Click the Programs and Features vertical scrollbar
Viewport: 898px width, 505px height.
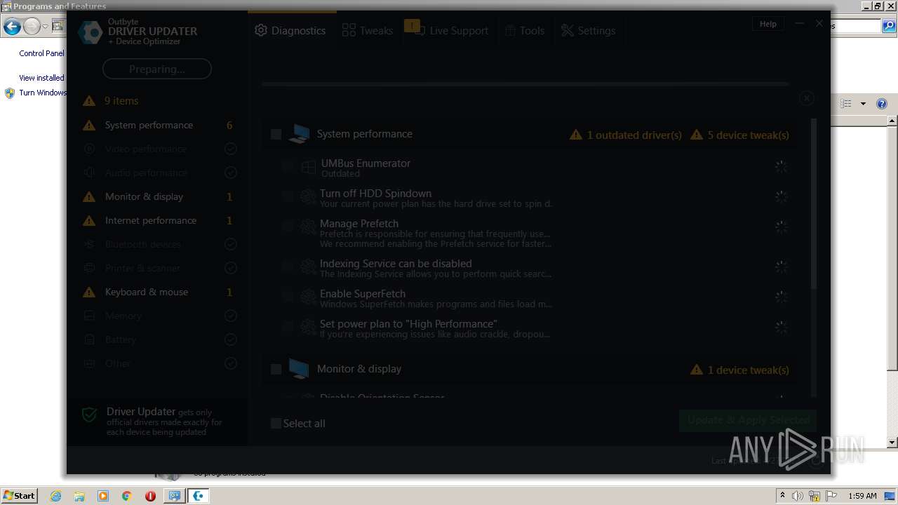[892, 281]
